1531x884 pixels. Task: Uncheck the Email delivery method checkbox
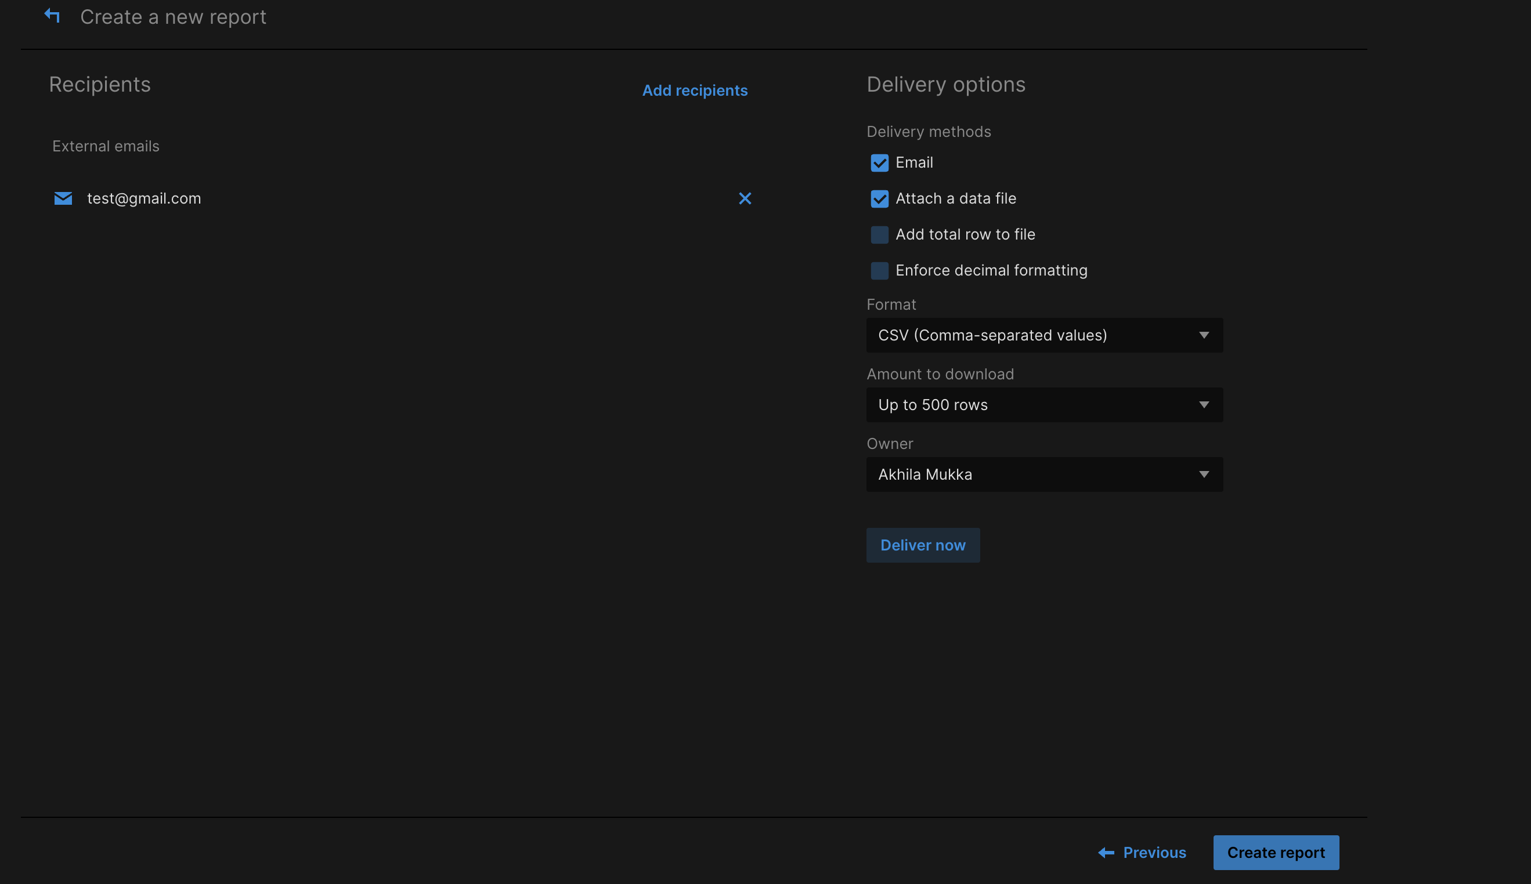click(x=879, y=163)
